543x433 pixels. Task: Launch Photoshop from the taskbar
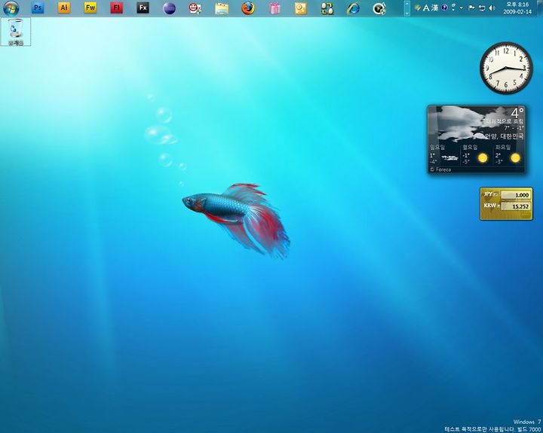(38, 8)
